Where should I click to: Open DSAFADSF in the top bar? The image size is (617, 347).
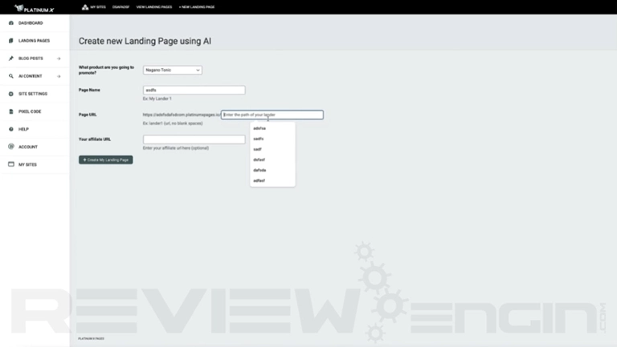(x=121, y=6)
